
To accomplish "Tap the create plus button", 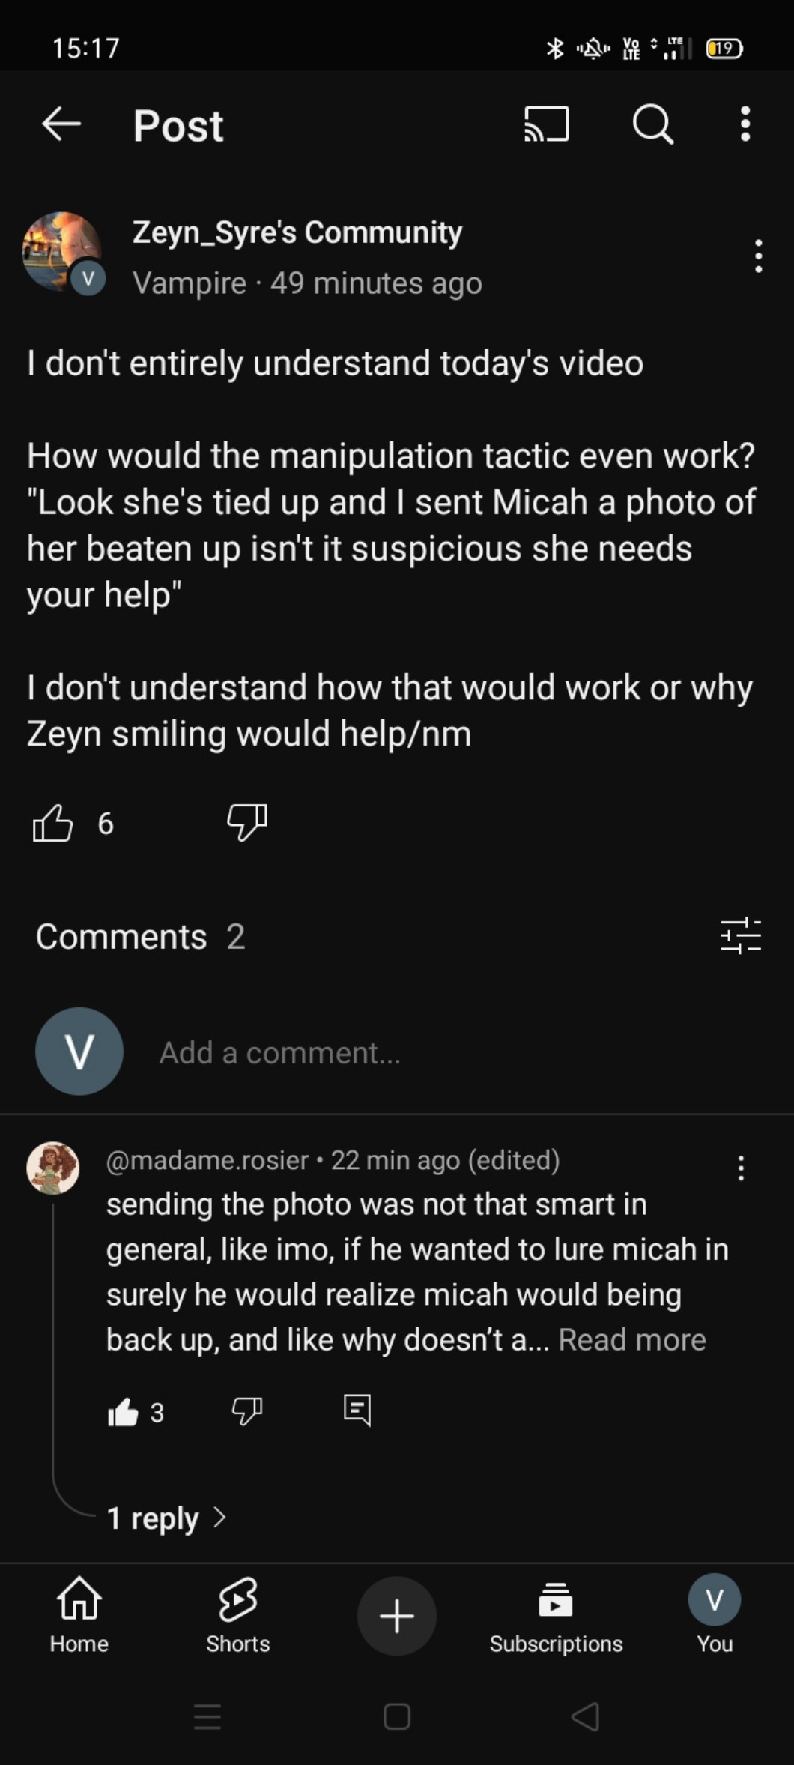I will pos(396,1615).
